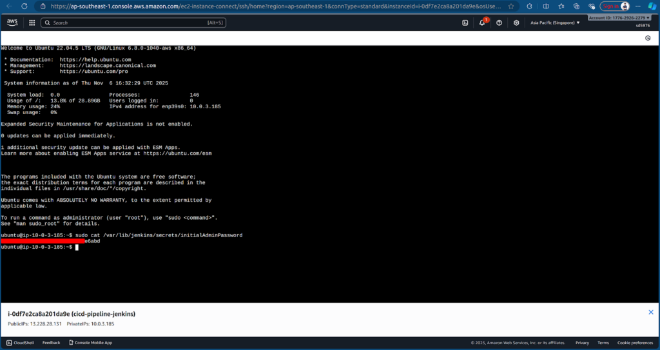Toggle the browser split screen icon
The image size is (660, 350).
[x=546, y=6]
